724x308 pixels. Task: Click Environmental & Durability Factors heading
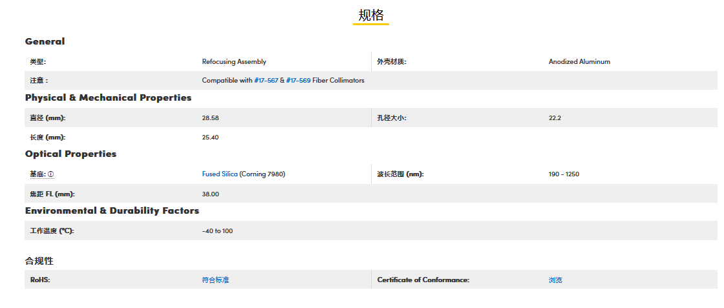112,210
